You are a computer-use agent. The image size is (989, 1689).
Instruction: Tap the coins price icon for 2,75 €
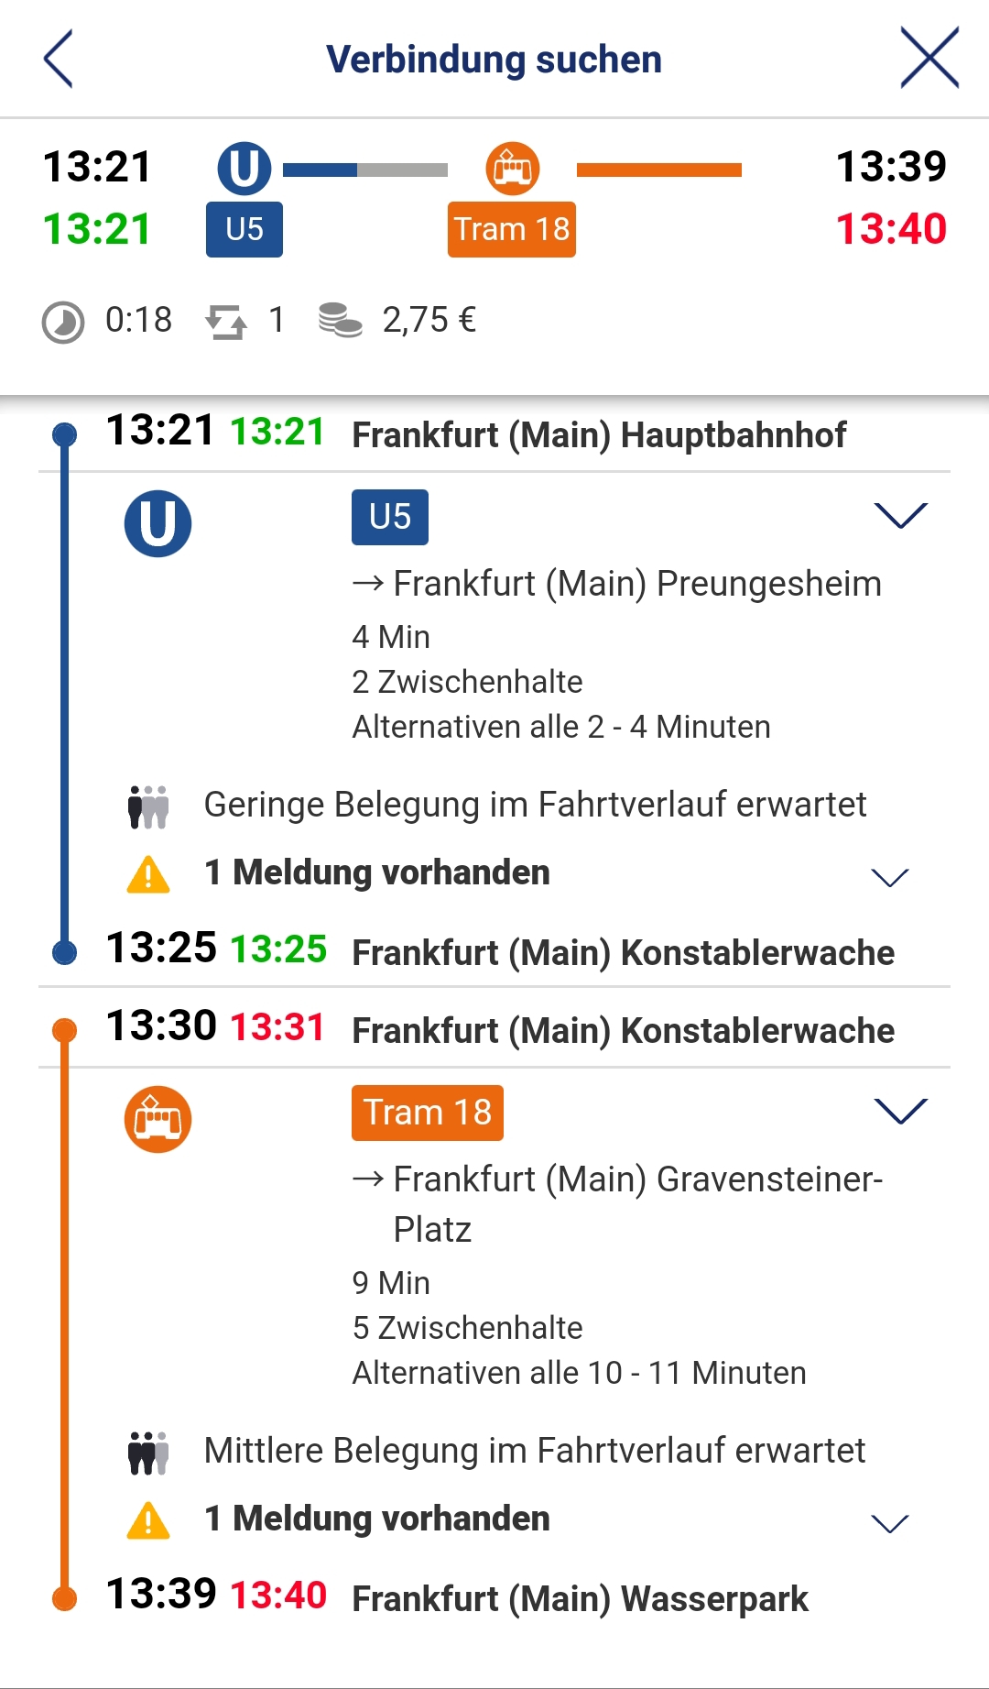click(341, 321)
